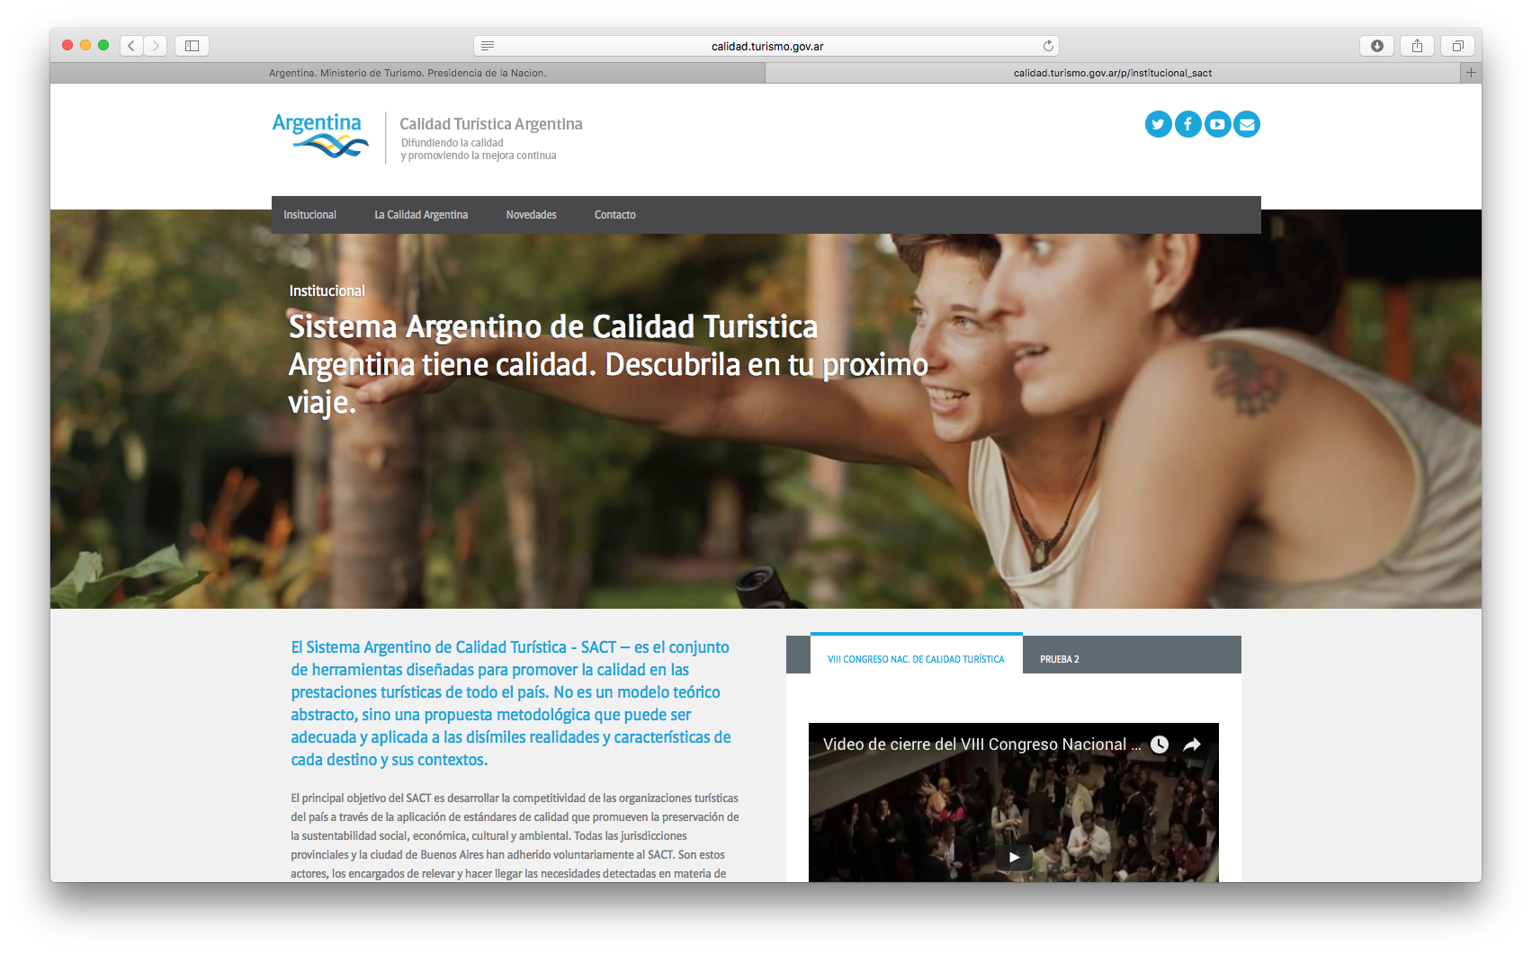This screenshot has width=1532, height=954.
Task: Click the email envelope icon
Action: (x=1247, y=124)
